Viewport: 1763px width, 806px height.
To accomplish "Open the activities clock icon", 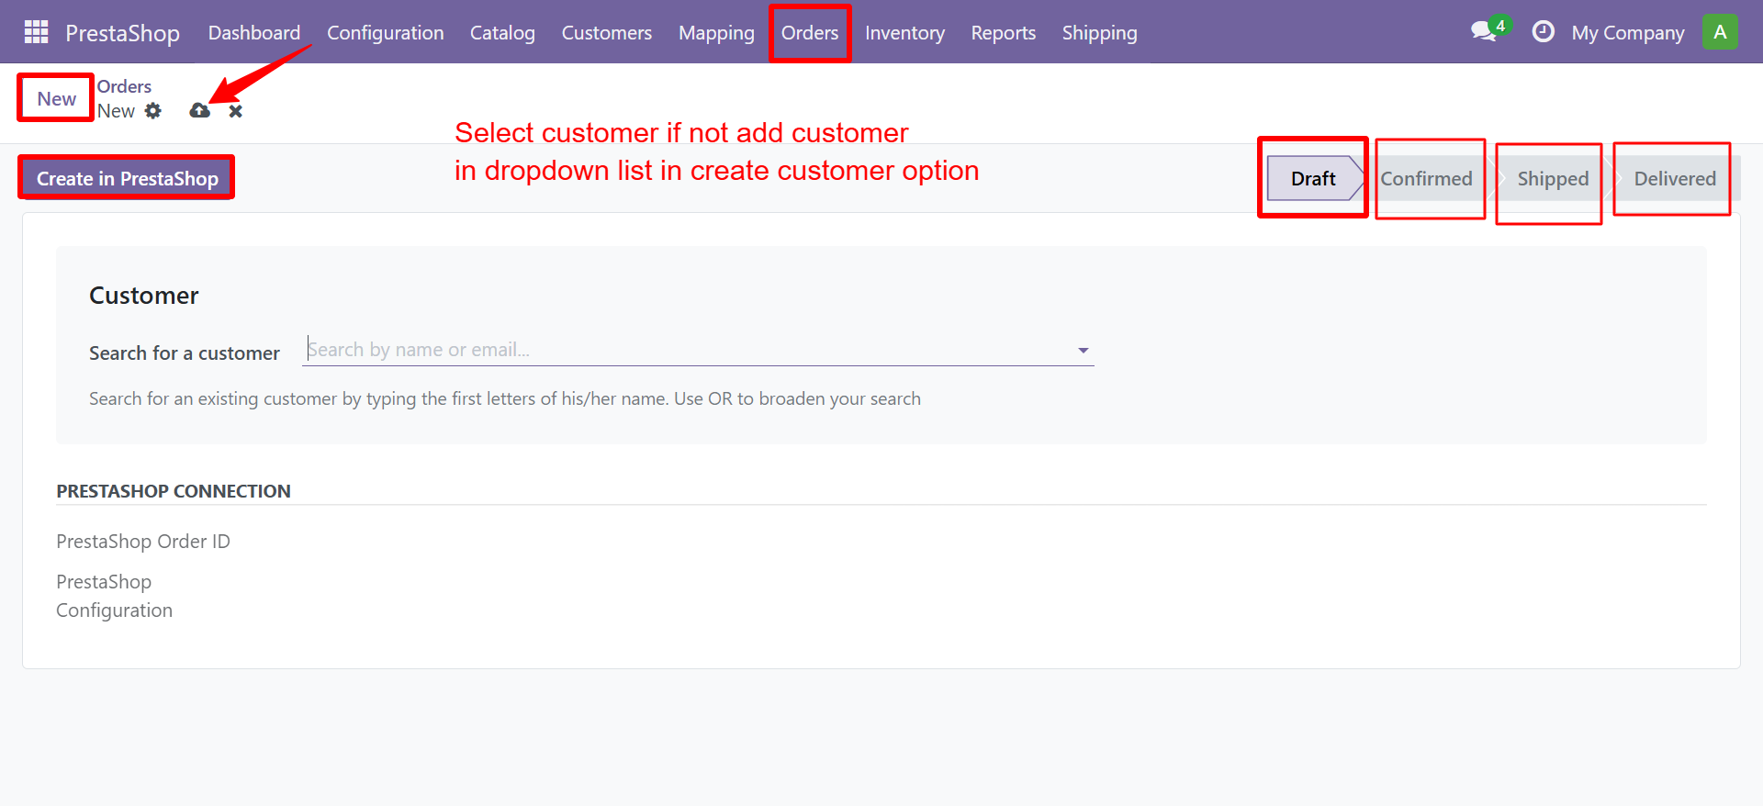I will point(1544,32).
